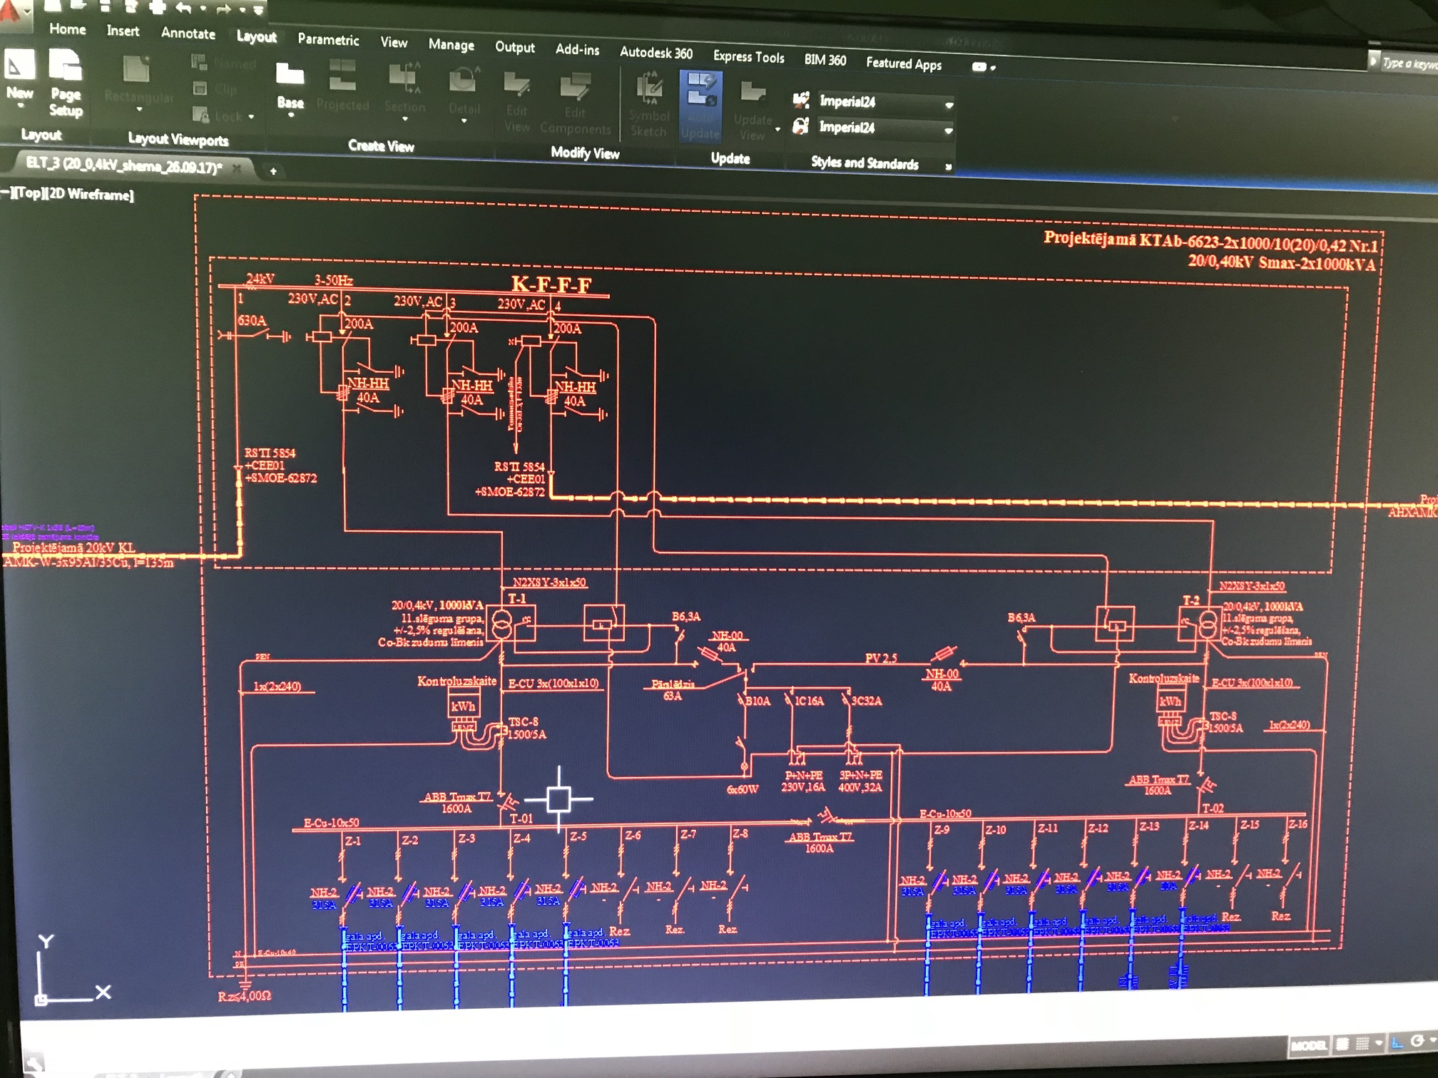Click the 'Projektējamā 20kV KL' label in drawing
The height and width of the screenshot is (1078, 1438).
(73, 548)
